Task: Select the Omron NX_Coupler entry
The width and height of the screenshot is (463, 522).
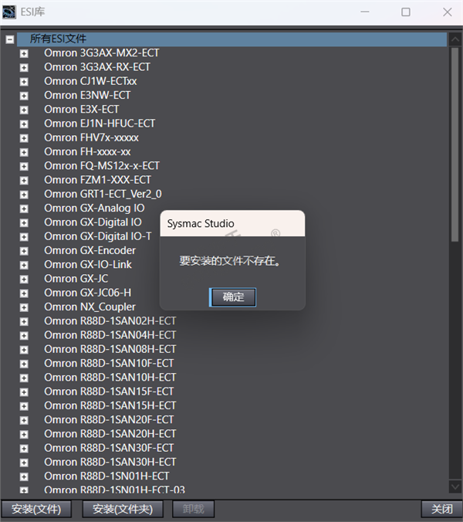Action: pyautogui.click(x=90, y=307)
